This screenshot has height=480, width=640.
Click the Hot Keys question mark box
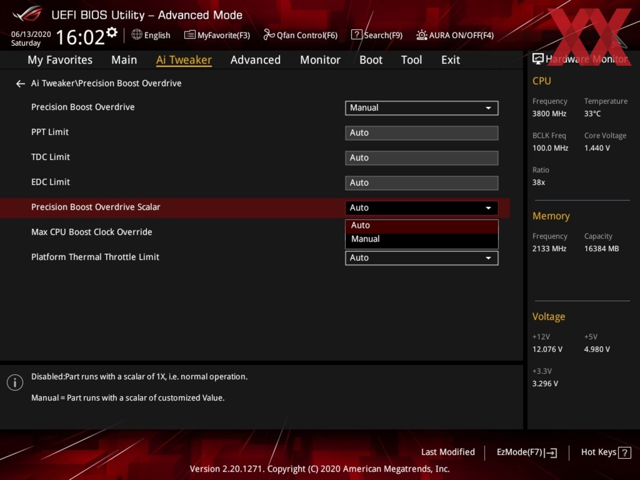click(x=624, y=453)
